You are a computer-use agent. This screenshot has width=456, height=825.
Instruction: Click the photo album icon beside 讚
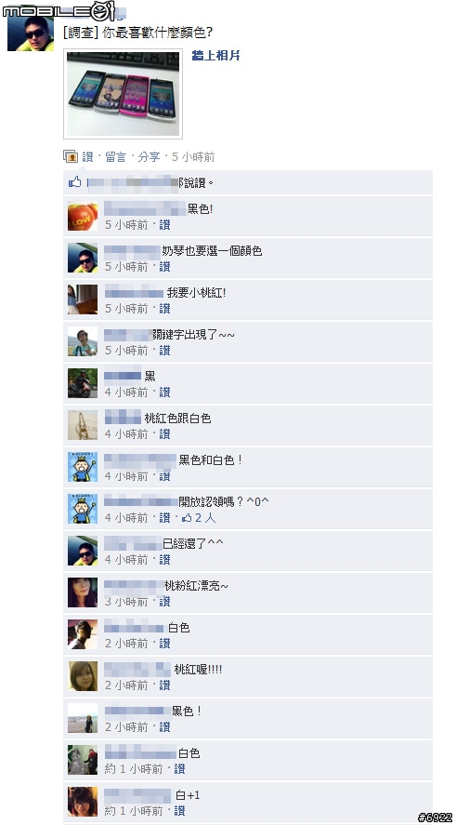(71, 156)
